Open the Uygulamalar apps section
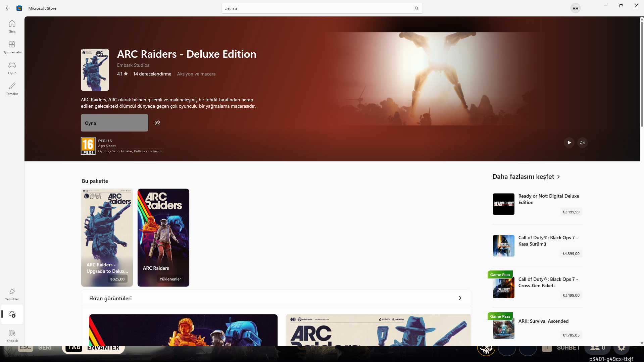This screenshot has height=362, width=644. coord(12,47)
